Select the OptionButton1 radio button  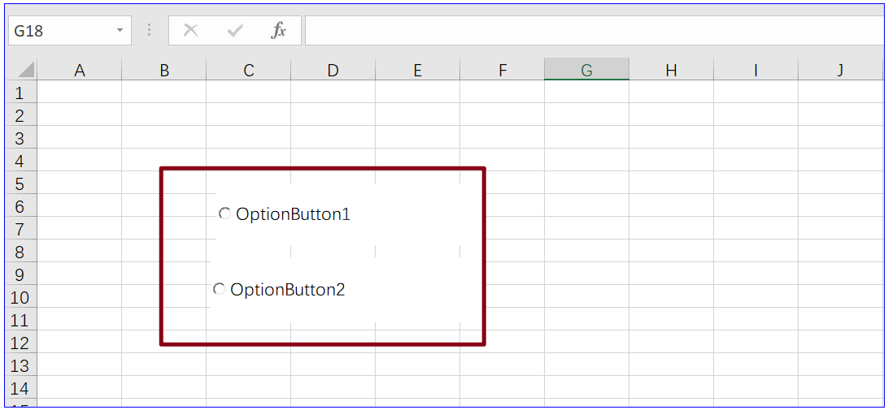[224, 214]
